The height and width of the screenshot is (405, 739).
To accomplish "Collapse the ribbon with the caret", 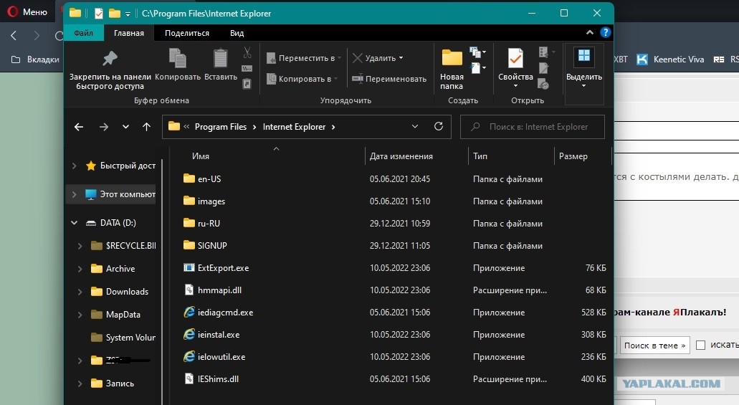I will click(590, 32).
